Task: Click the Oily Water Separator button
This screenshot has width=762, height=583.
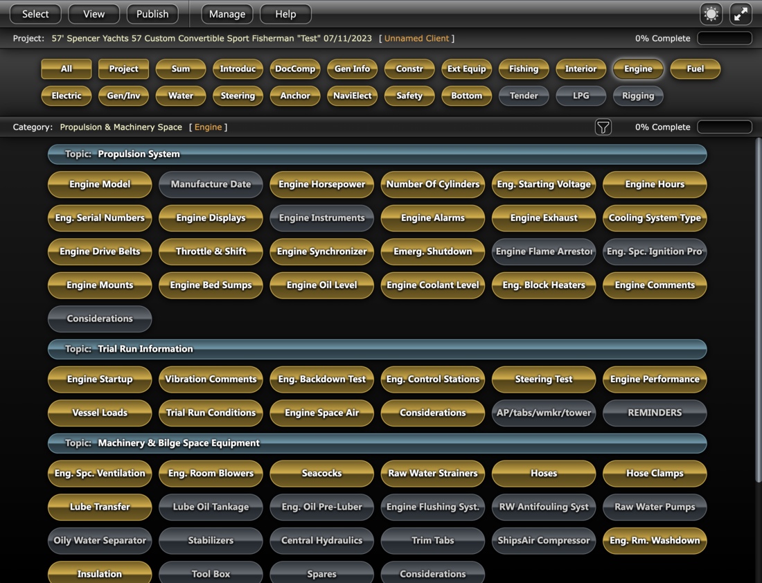Action: (100, 541)
